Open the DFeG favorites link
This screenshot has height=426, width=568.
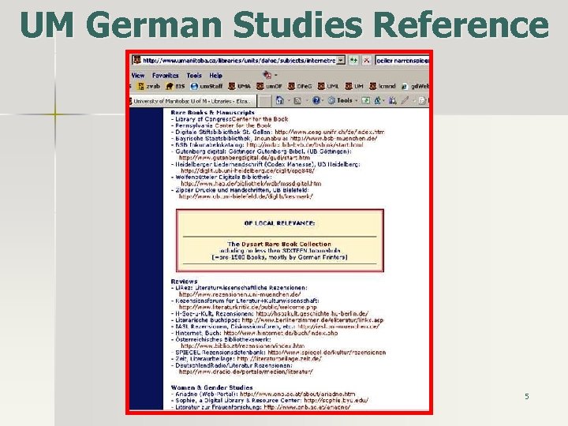pos(300,86)
